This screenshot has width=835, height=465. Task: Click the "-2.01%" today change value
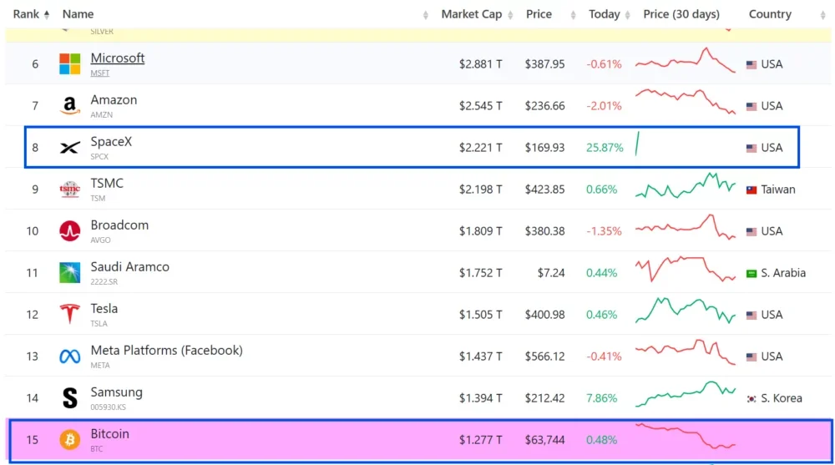point(604,106)
